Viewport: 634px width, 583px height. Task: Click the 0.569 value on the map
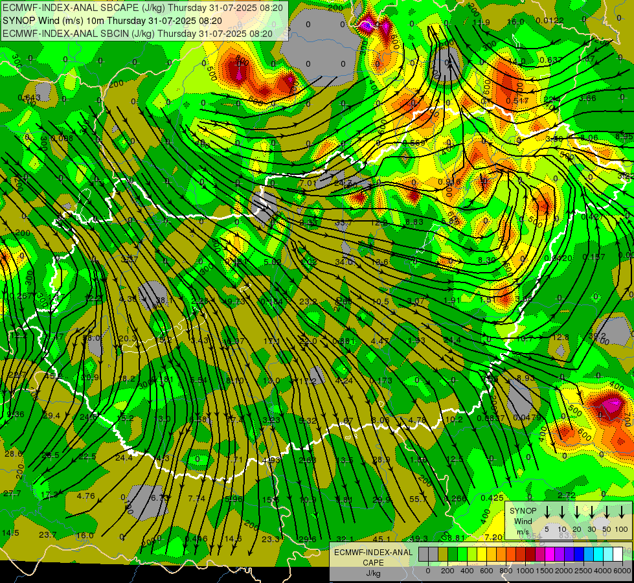(414, 143)
